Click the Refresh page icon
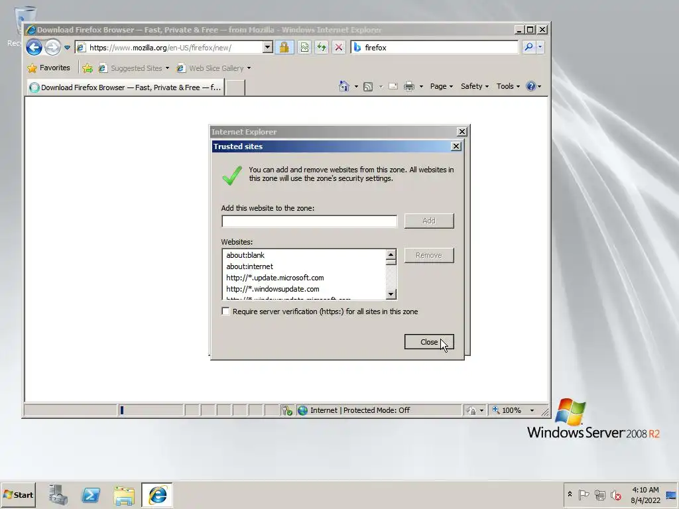This screenshot has height=509, width=679. click(x=322, y=47)
